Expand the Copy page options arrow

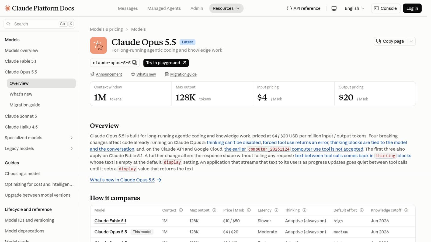(411, 41)
